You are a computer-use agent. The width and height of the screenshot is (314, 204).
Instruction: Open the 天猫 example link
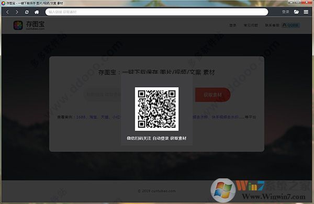105,117
